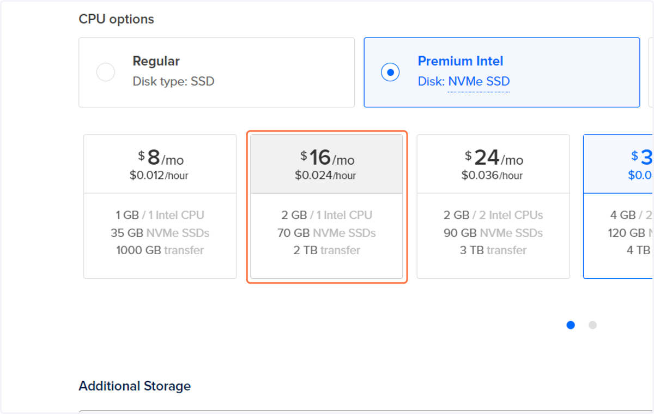Viewport: 654px width, 414px height.
Task: Choose the $24/mo plan card
Action: pos(493,207)
